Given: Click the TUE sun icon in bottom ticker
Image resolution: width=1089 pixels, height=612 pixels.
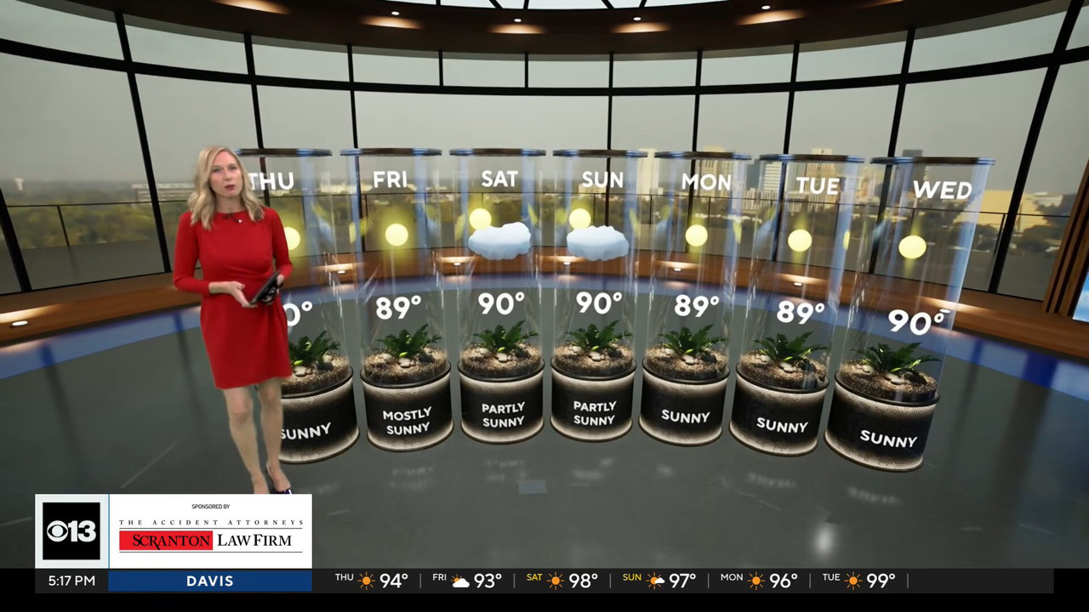Looking at the screenshot, I should [x=853, y=581].
